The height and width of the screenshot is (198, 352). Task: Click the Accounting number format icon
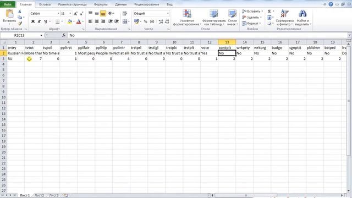click(x=136, y=21)
